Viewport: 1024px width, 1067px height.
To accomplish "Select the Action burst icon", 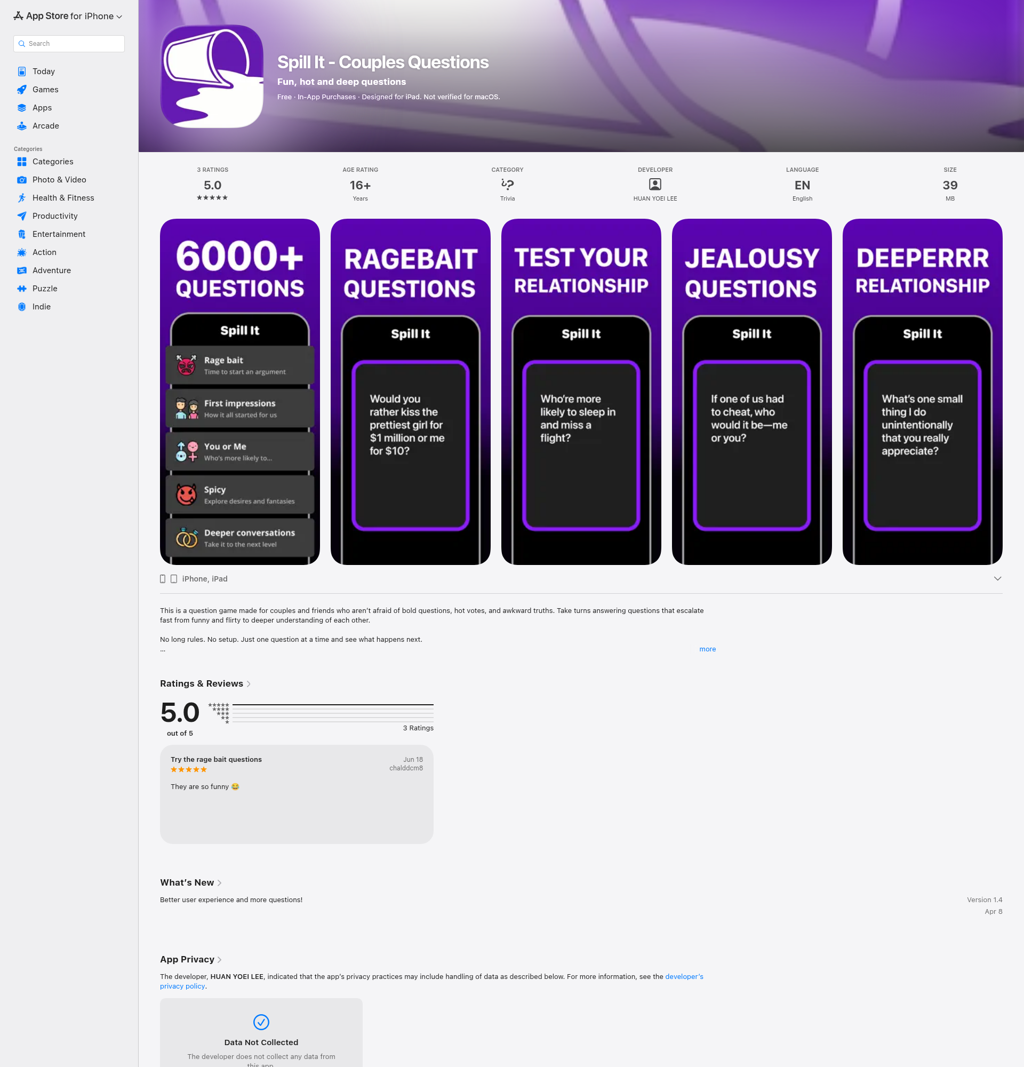I will tap(22, 252).
